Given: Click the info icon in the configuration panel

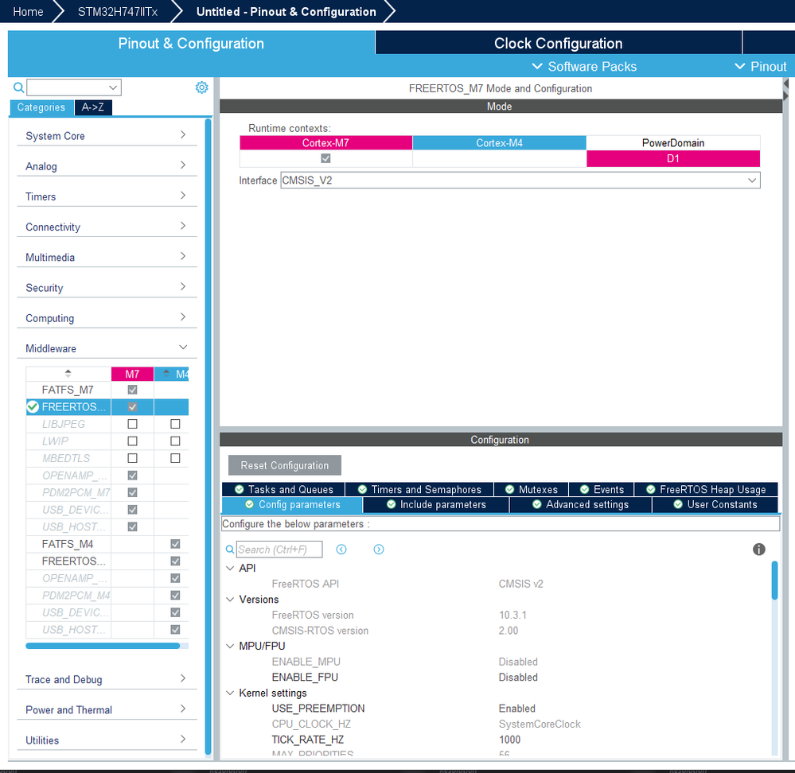Looking at the screenshot, I should tap(758, 549).
